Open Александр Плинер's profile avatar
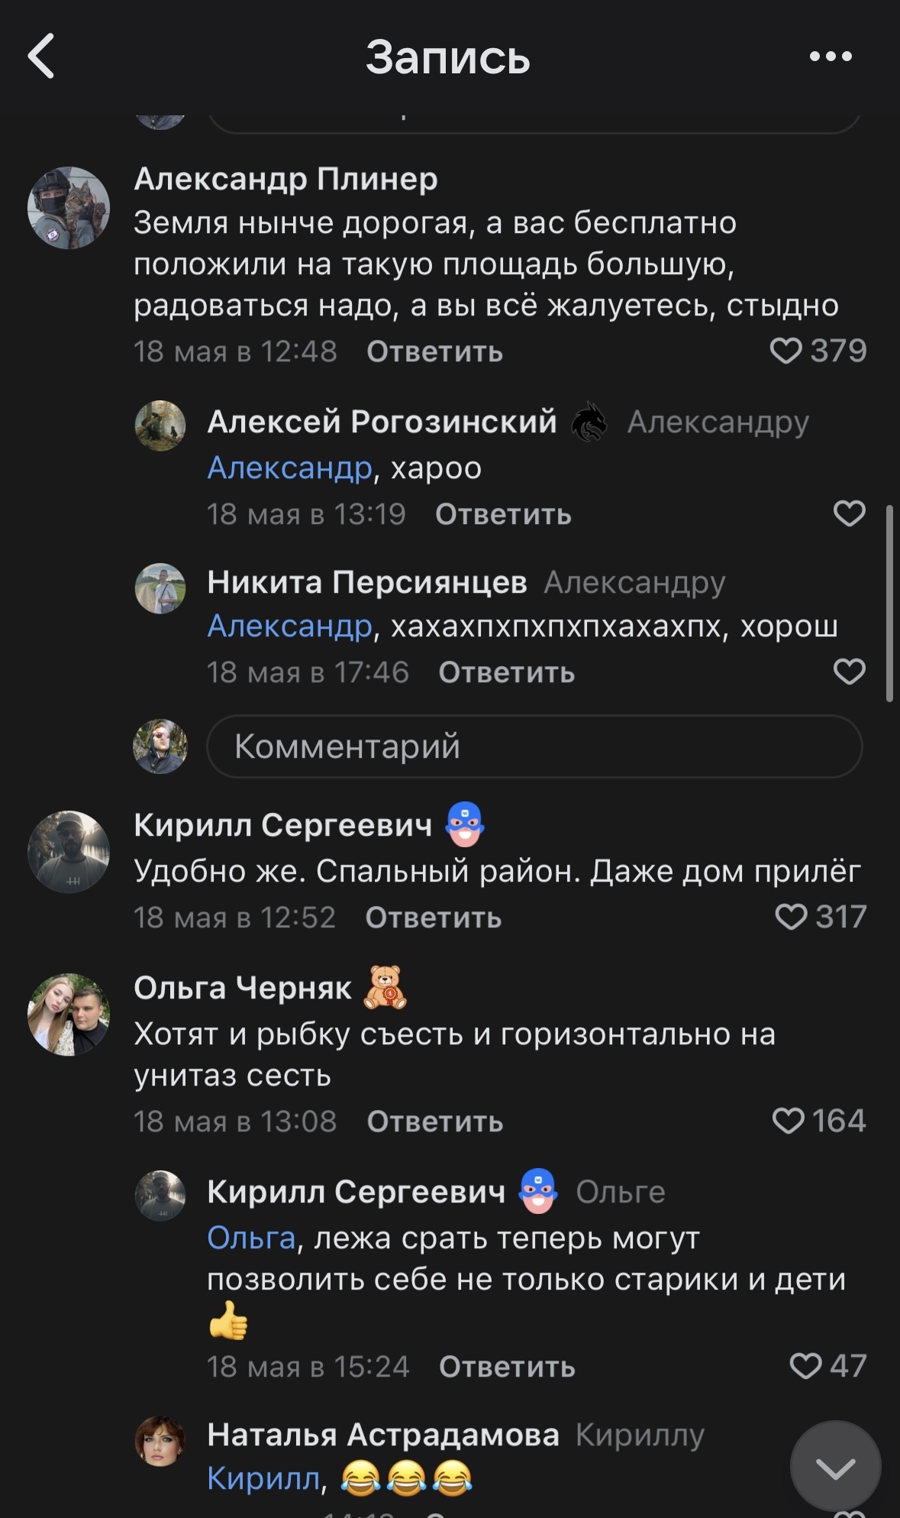 tap(69, 208)
